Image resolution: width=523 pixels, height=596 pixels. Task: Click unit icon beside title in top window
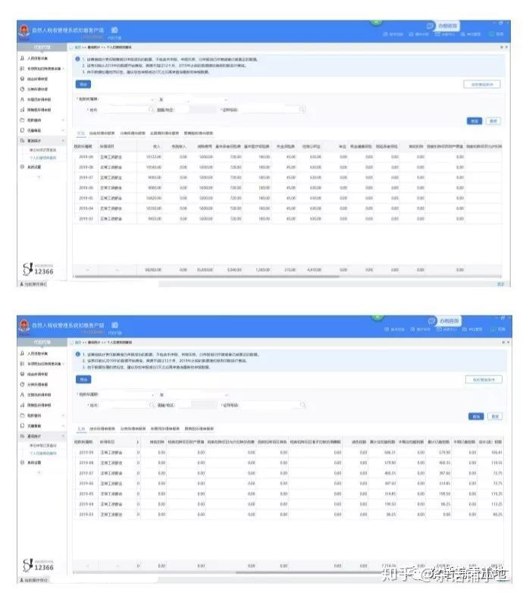click(x=114, y=30)
